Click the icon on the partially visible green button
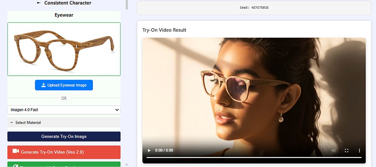Viewport: 376px width, 167px height. pos(15,165)
